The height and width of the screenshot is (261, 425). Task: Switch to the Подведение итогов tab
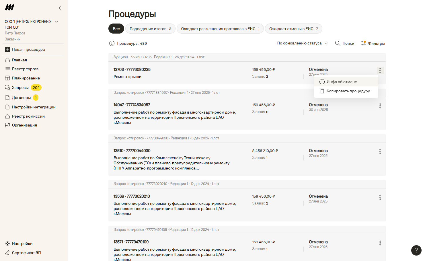pyautogui.click(x=150, y=29)
